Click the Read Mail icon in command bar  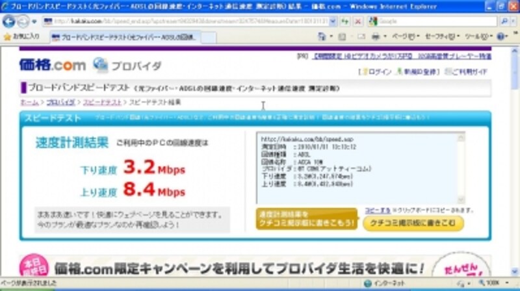(x=361, y=36)
